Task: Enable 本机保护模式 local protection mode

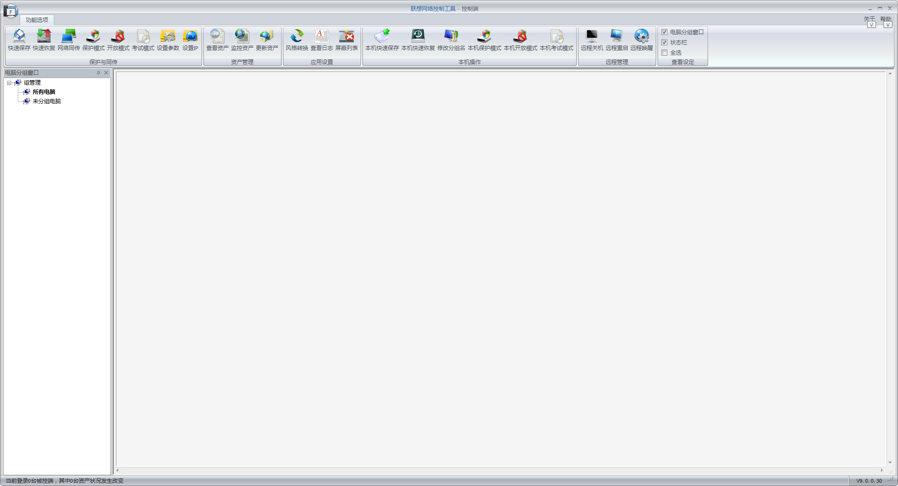Action: click(485, 40)
